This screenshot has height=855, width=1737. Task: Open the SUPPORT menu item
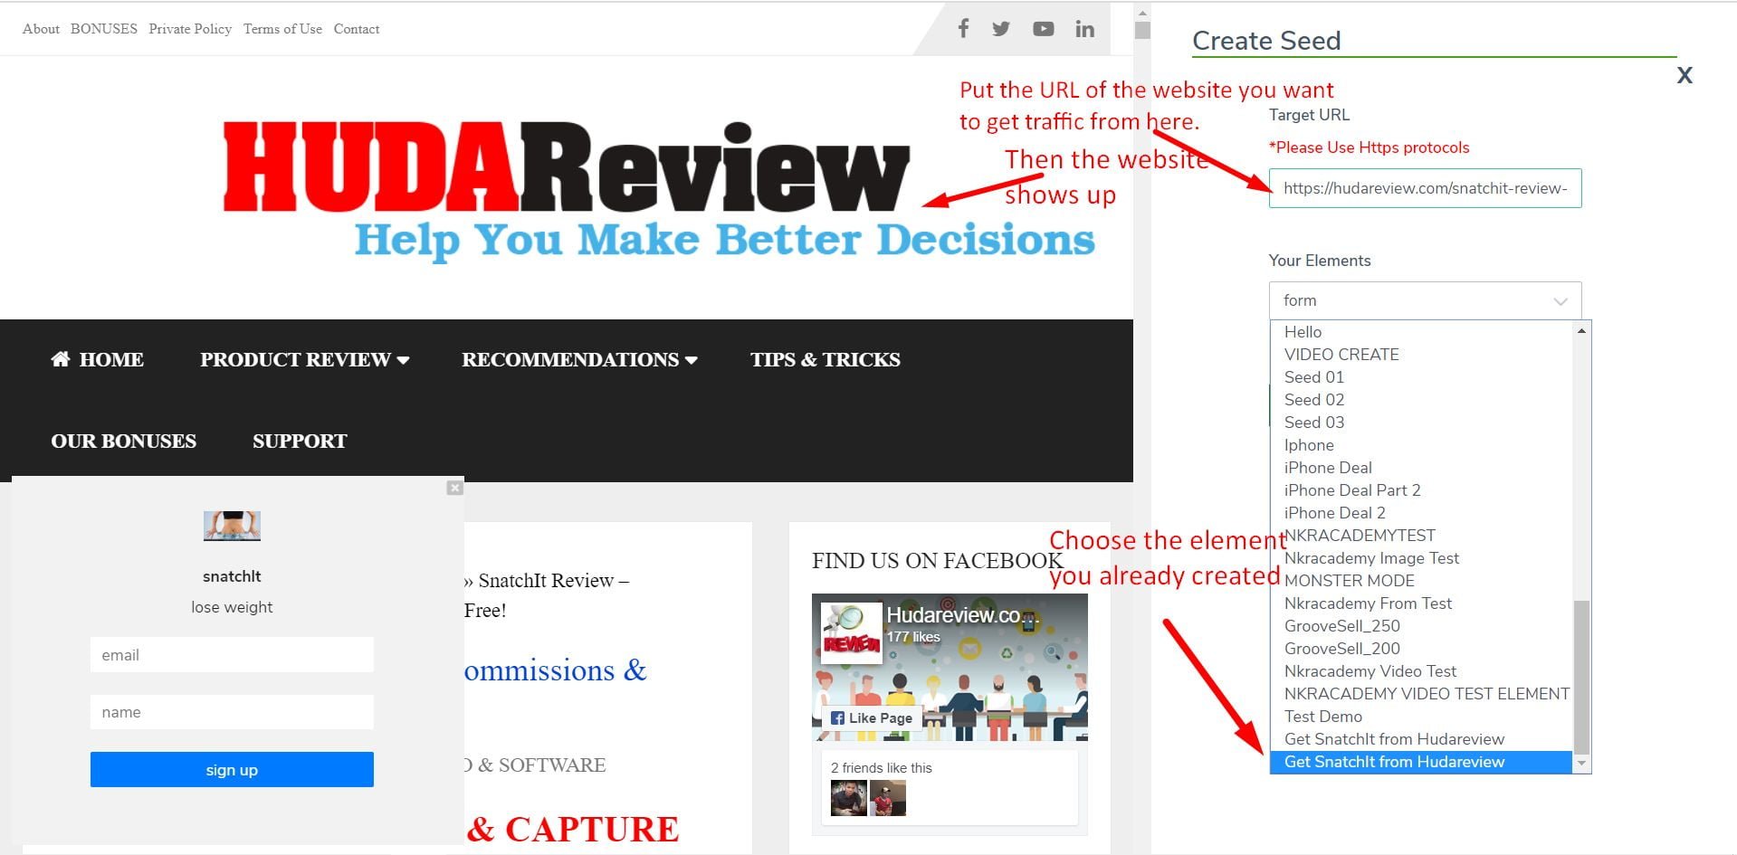(x=300, y=441)
